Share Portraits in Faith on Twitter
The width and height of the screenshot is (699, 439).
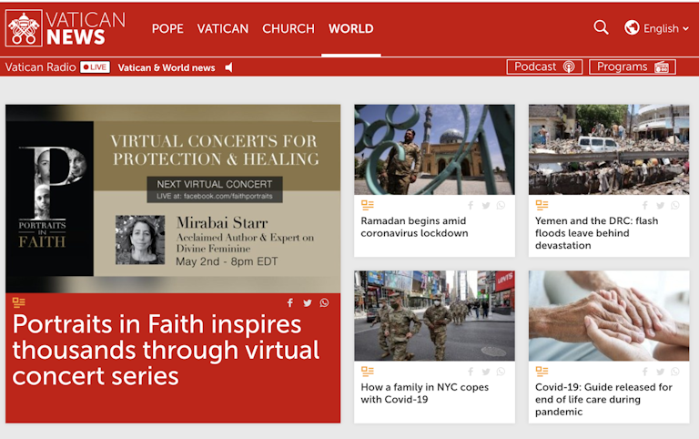click(307, 303)
